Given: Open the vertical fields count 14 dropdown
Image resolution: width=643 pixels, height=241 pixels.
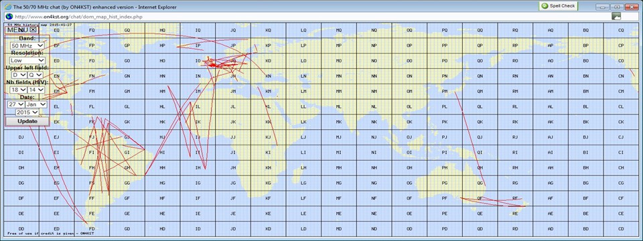Looking at the screenshot, I should click(x=36, y=90).
